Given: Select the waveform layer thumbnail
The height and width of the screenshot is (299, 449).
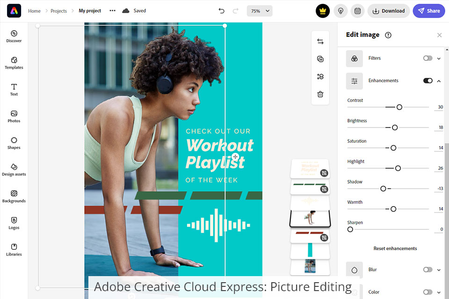Looking at the screenshot, I should 310,202.
